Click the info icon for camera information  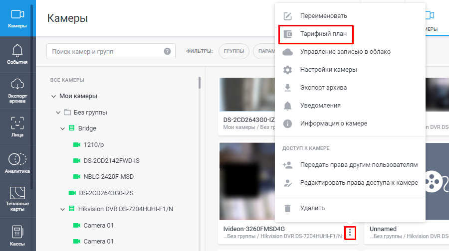click(x=287, y=124)
